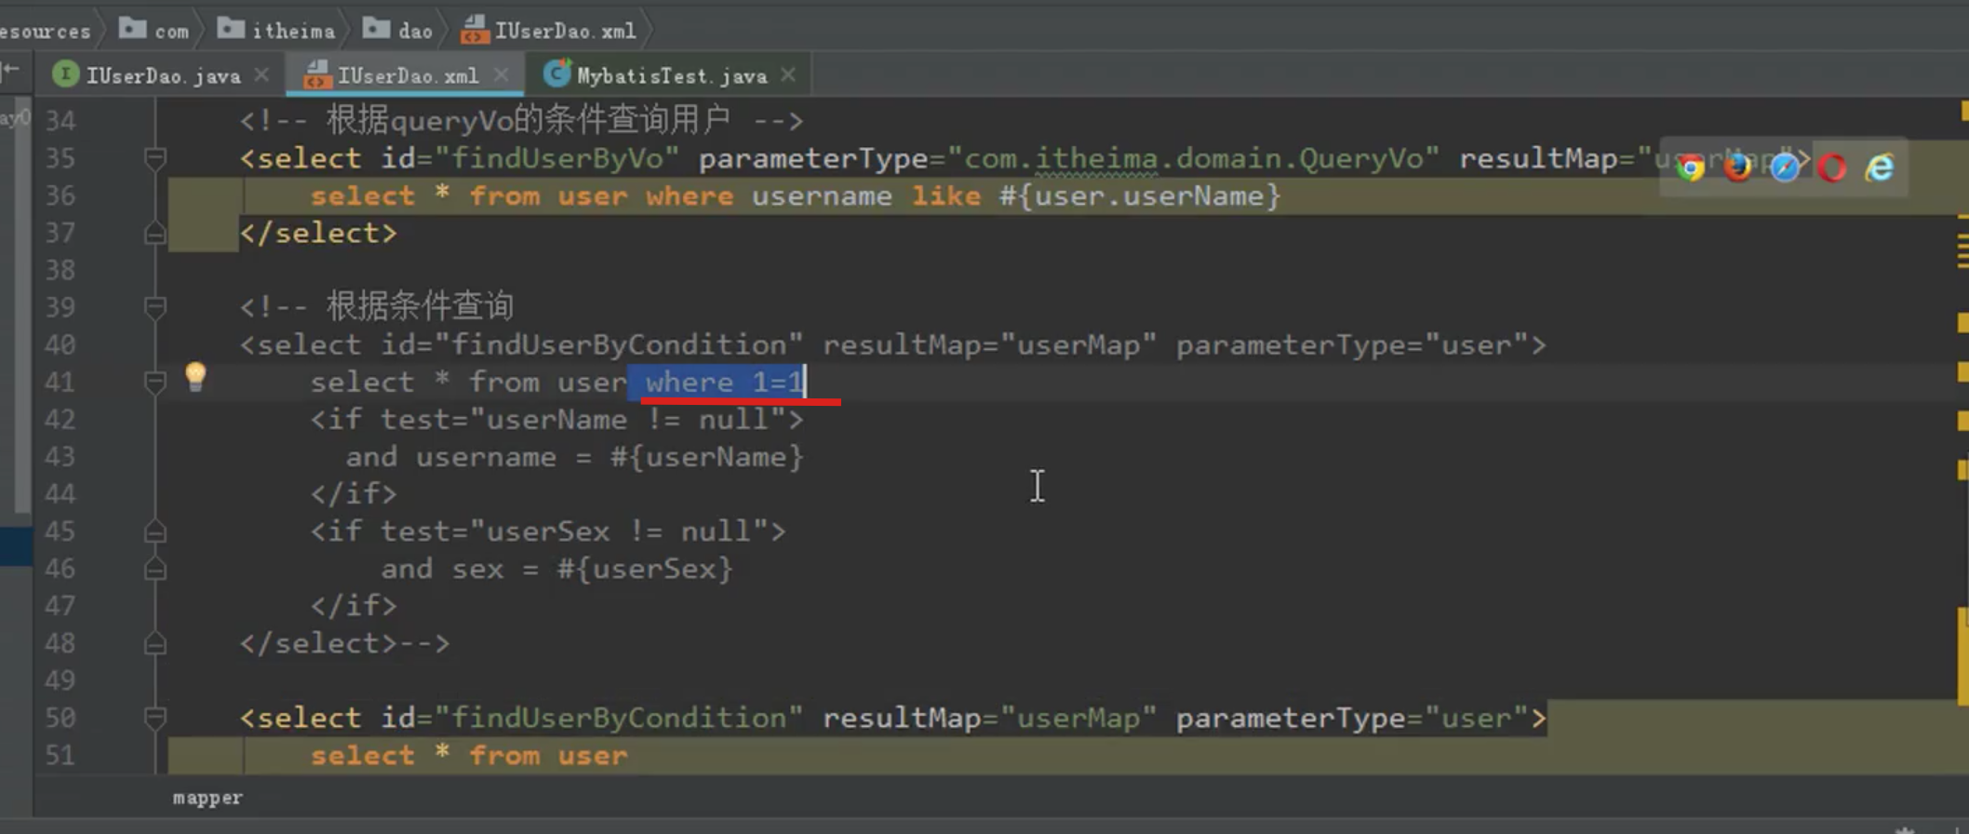Close the MybatisTest.java tab

coord(788,74)
